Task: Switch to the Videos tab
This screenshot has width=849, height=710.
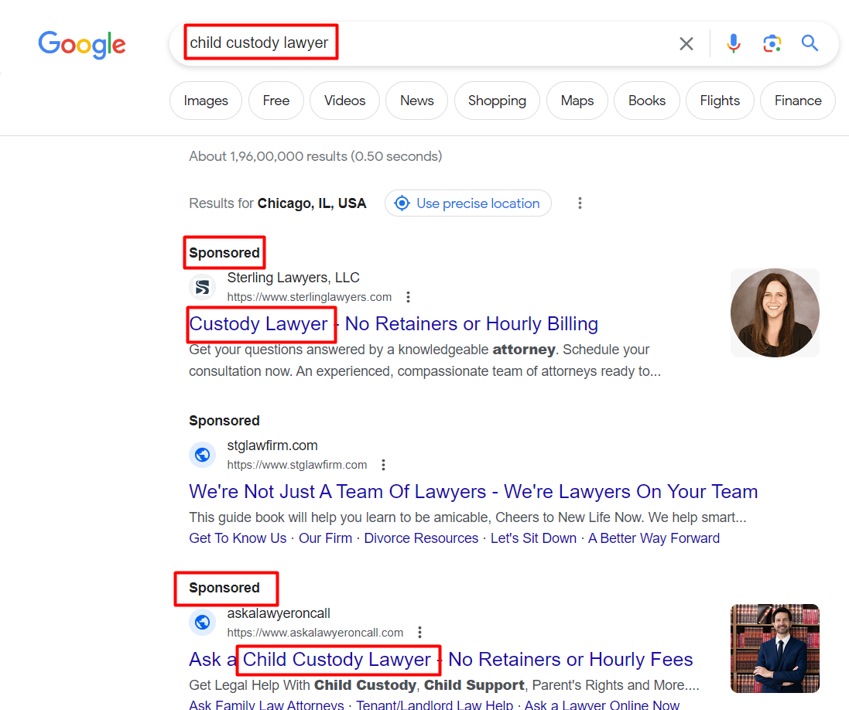Action: click(x=345, y=101)
